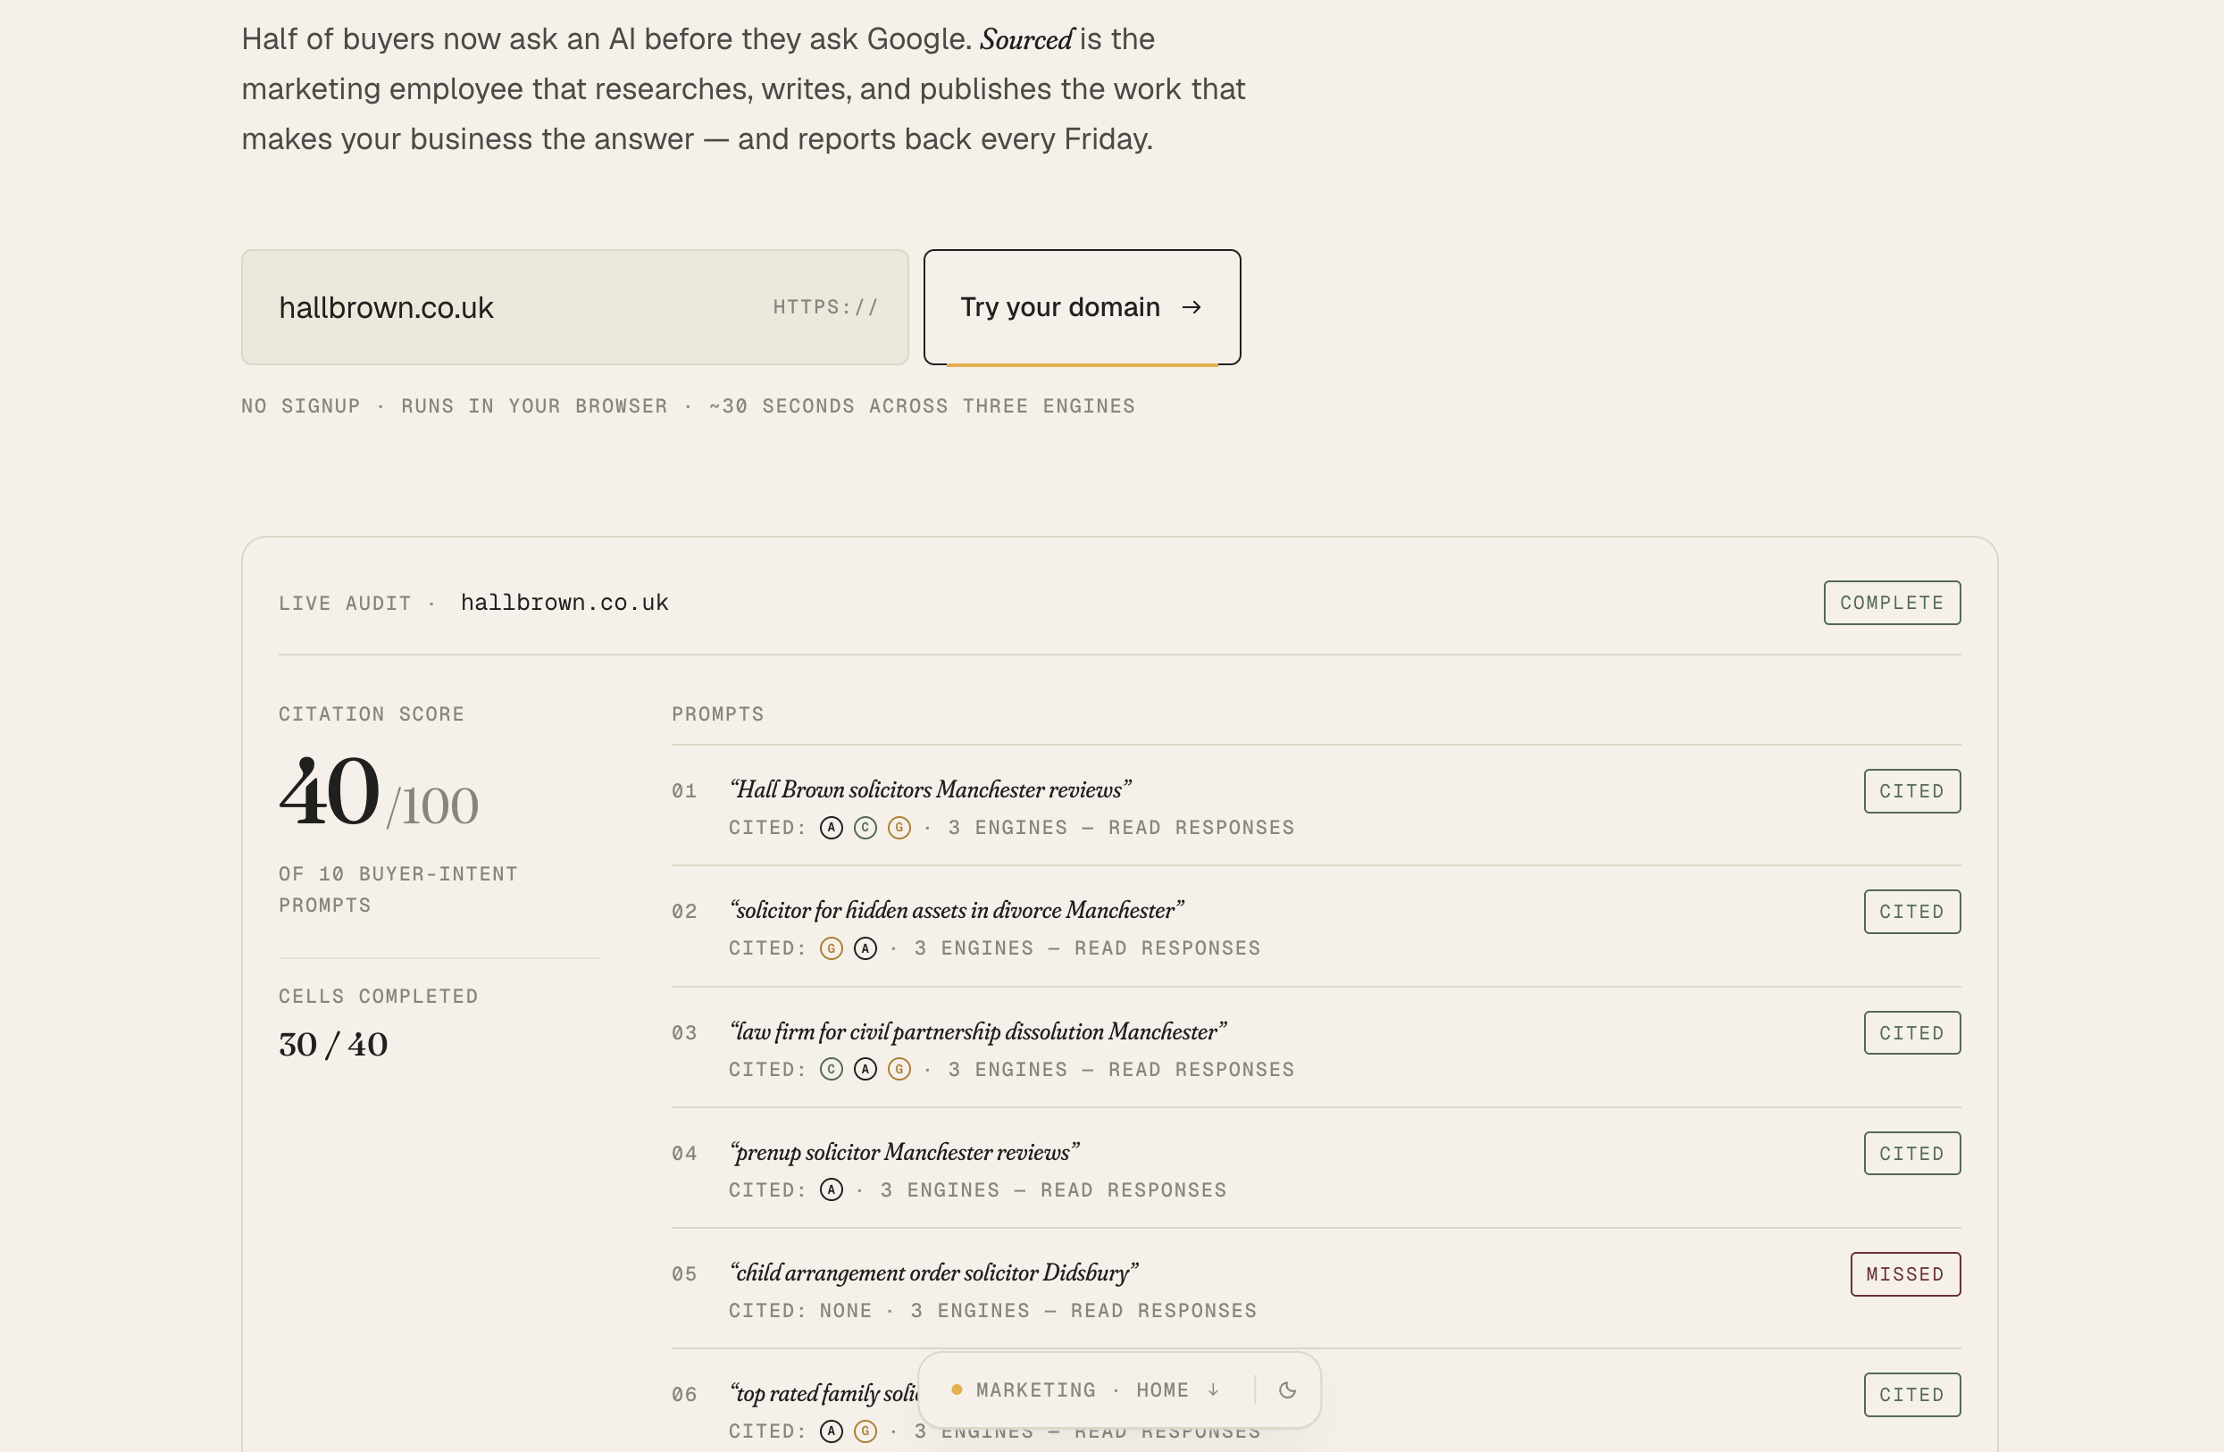Screen dimensions: 2224x1452
Task: Click the Try your domain button
Action: click(1083, 306)
